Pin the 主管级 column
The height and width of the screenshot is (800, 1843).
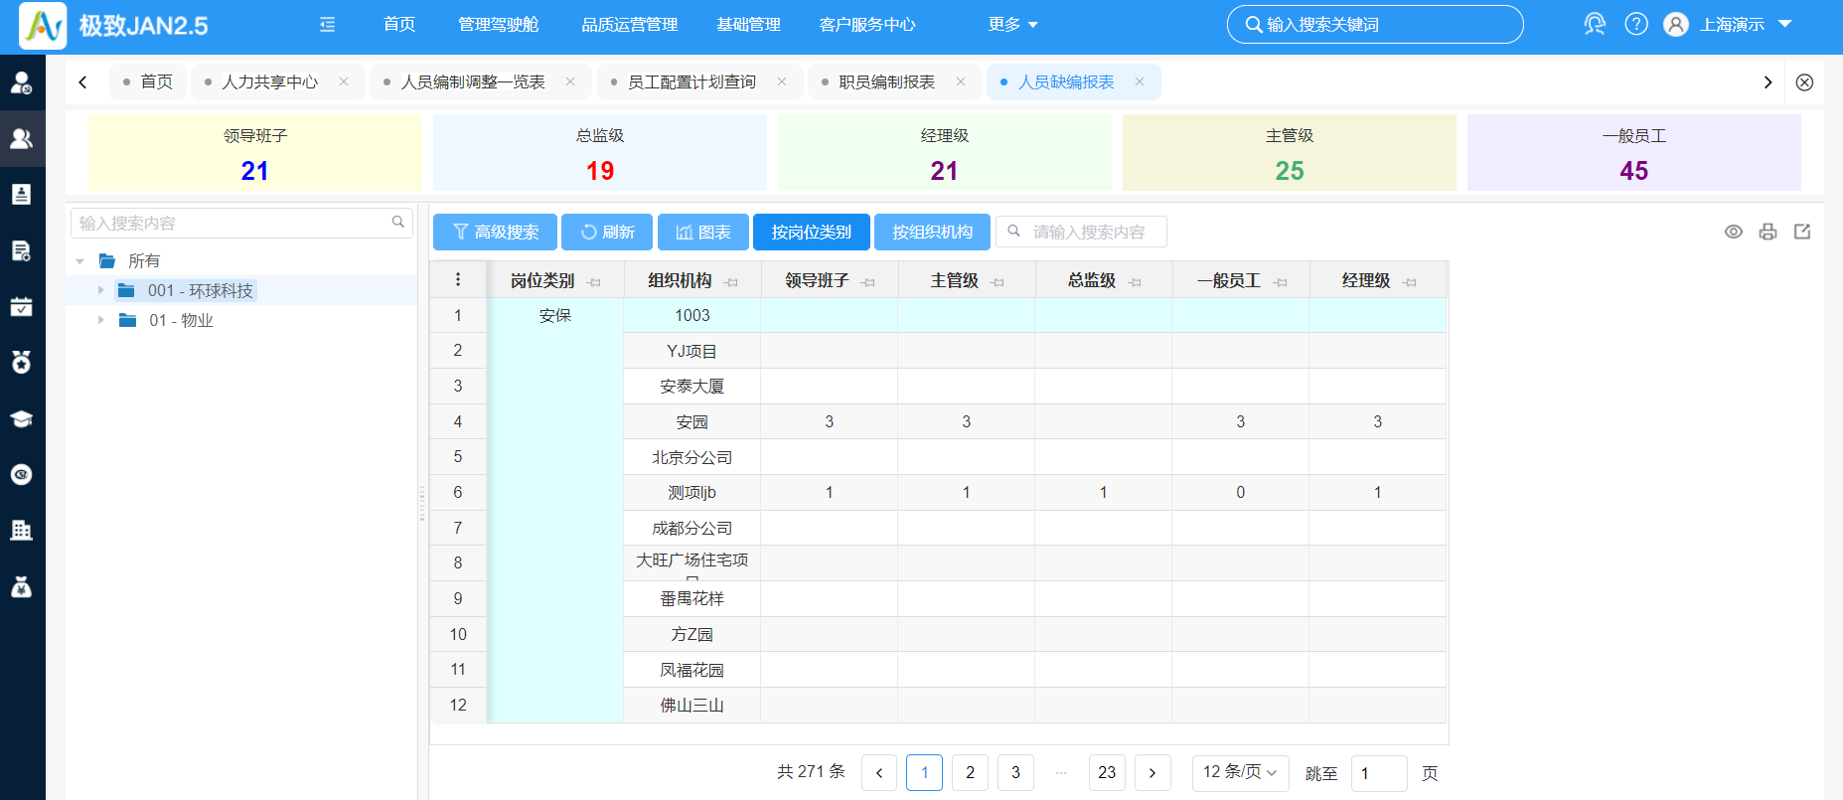[x=998, y=282]
